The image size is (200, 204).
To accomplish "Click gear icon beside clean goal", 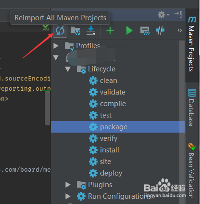I will pos(93,81).
